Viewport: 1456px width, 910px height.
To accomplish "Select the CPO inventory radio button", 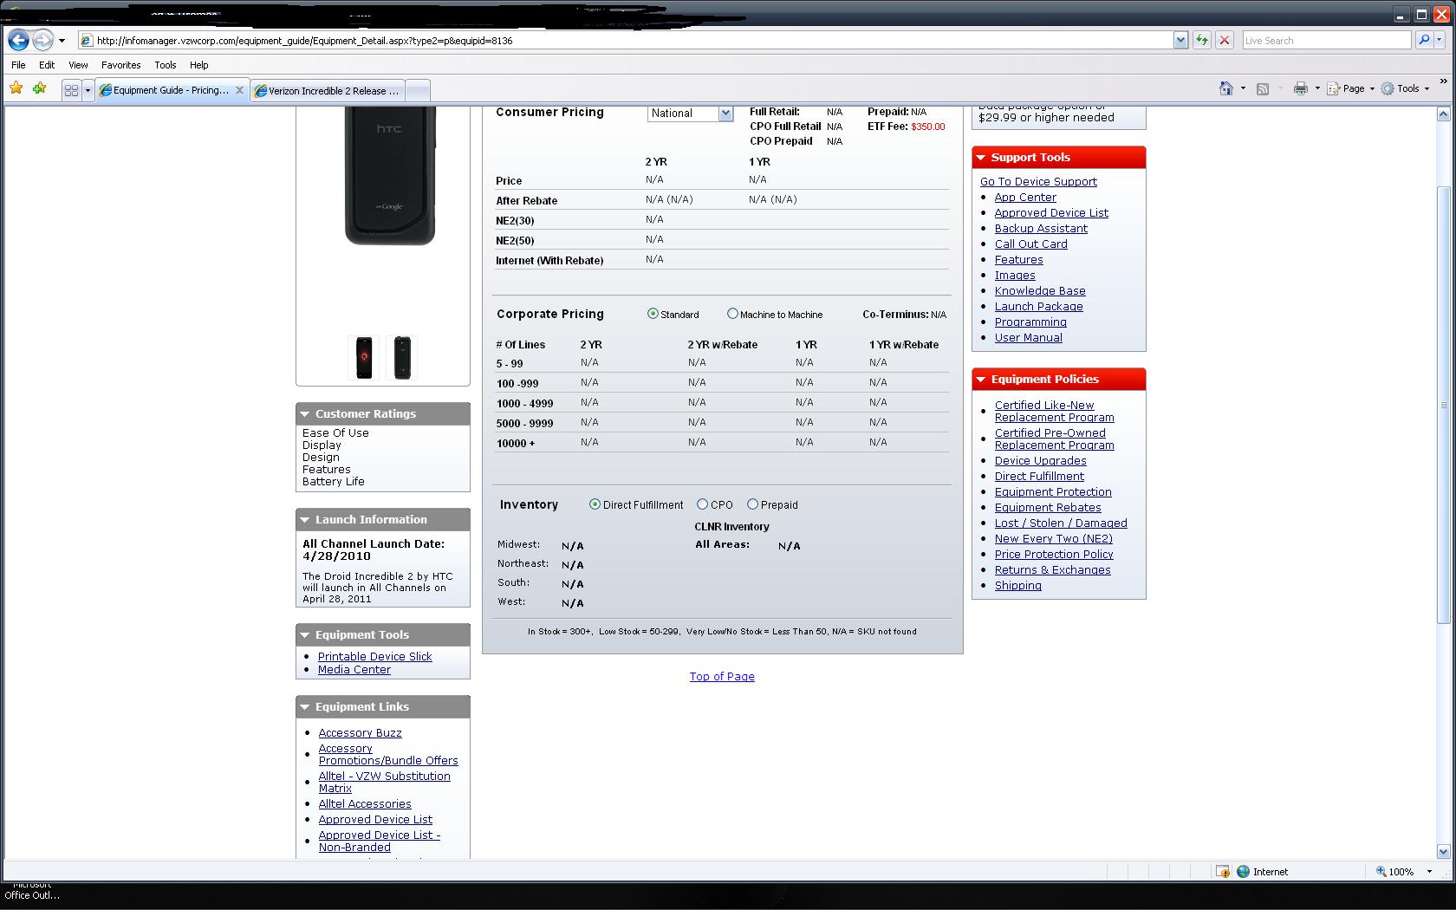I will pyautogui.click(x=702, y=504).
